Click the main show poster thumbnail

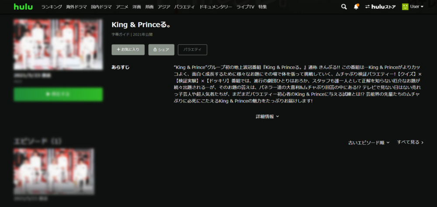pos(58,44)
